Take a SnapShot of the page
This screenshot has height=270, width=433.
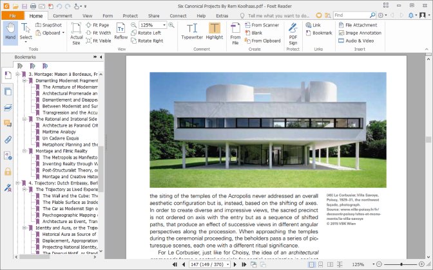tap(48, 25)
